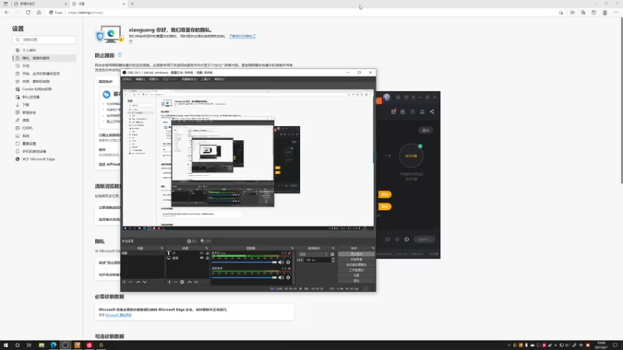Open OBS 视图 menu
This screenshot has width=623, height=350.
click(x=153, y=79)
